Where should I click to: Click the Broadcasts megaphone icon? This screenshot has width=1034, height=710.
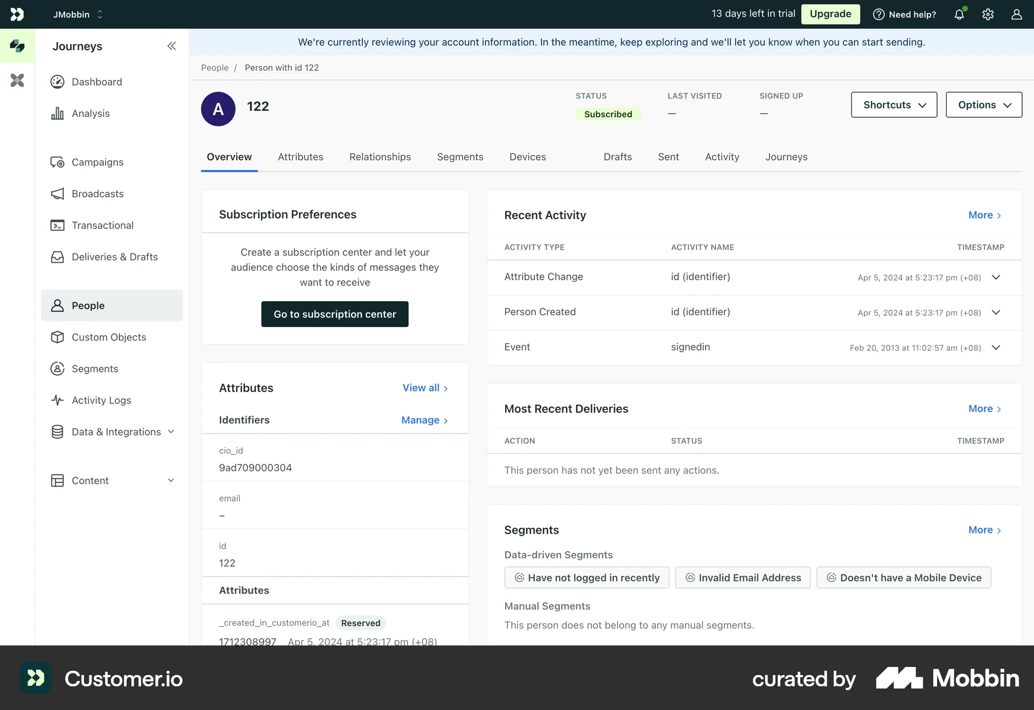click(x=58, y=194)
